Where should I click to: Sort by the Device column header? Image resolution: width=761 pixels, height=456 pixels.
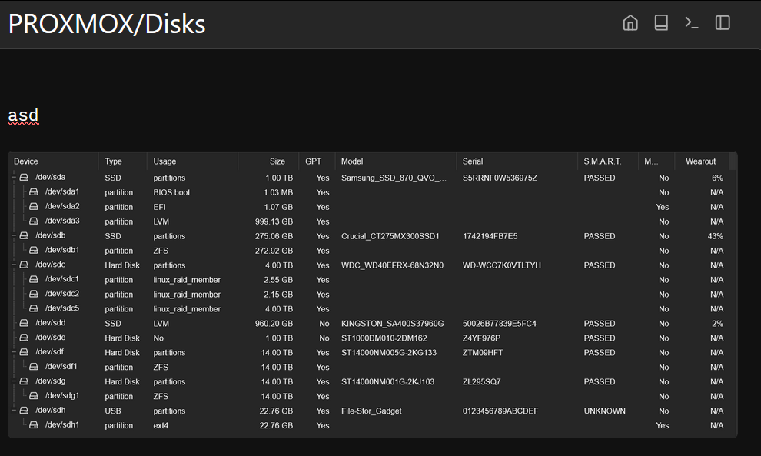(26, 161)
